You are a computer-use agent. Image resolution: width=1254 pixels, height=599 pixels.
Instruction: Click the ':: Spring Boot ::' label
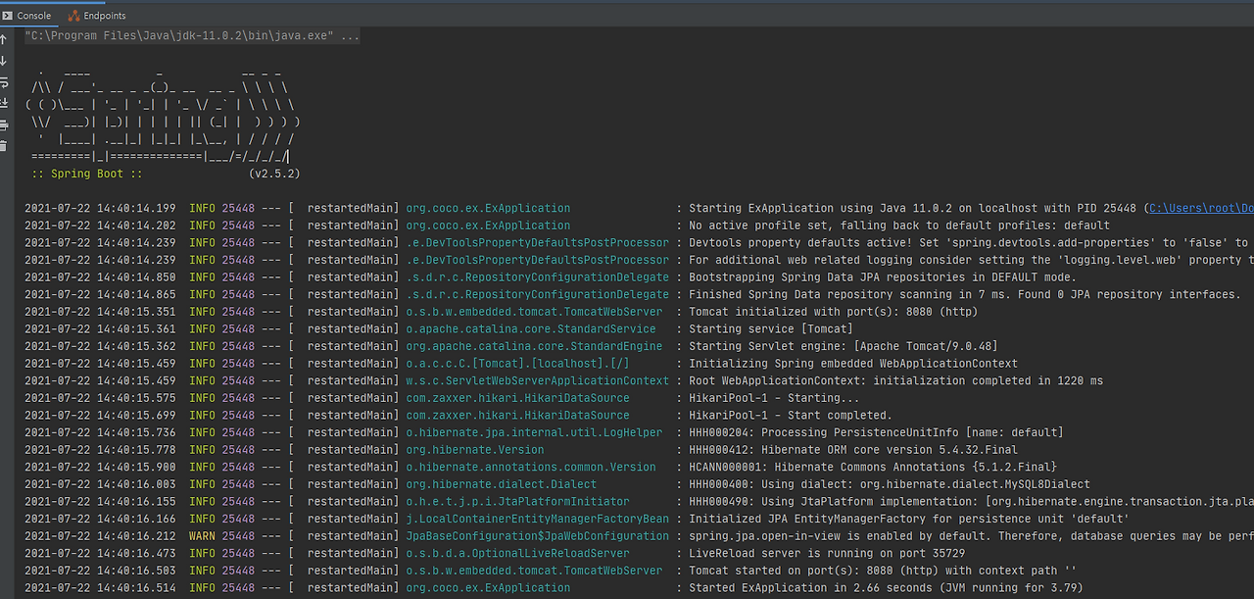tap(86, 174)
